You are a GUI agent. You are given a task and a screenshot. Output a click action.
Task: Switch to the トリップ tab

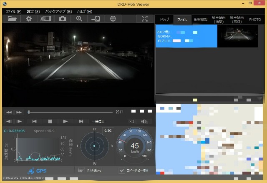(164, 20)
